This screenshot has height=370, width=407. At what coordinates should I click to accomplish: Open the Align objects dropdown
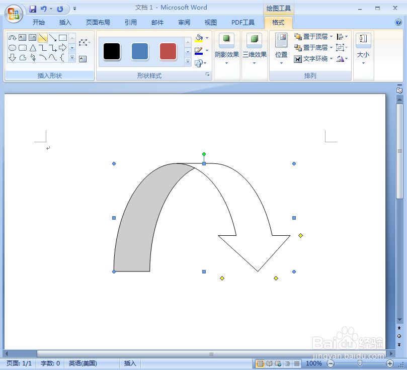tap(342, 37)
